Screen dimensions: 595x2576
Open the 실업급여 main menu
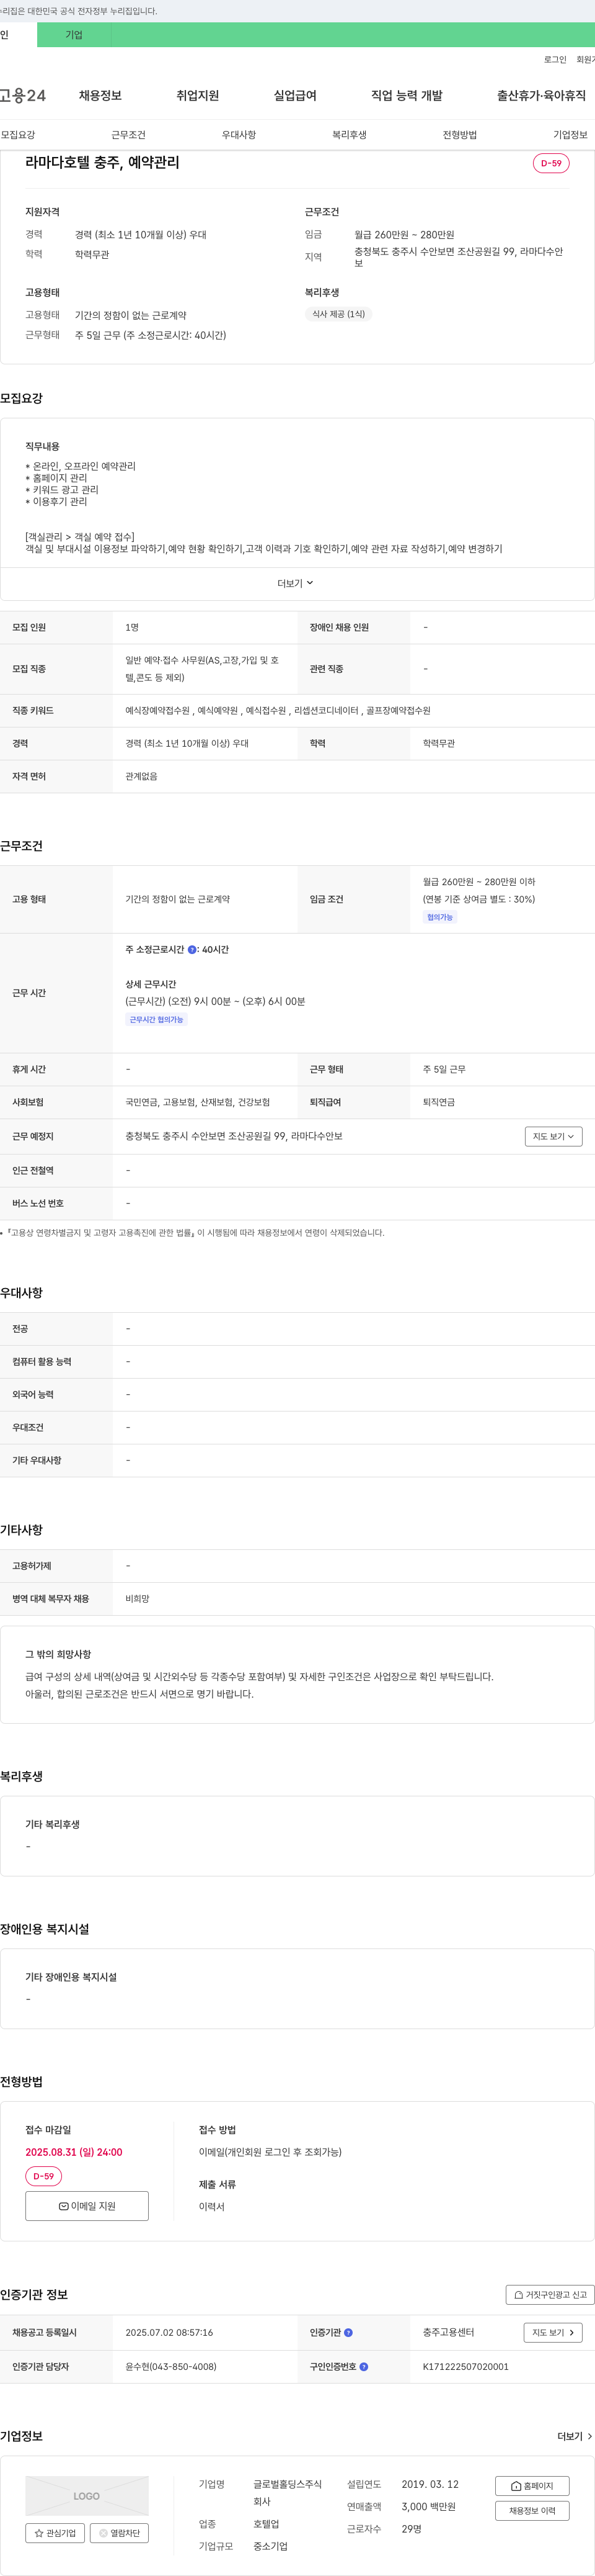(x=294, y=96)
